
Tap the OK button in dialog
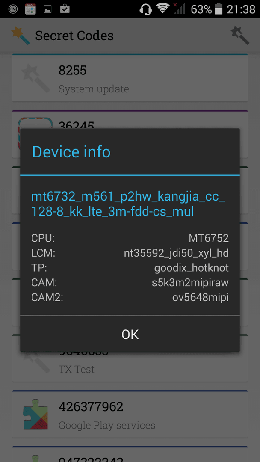(130, 334)
